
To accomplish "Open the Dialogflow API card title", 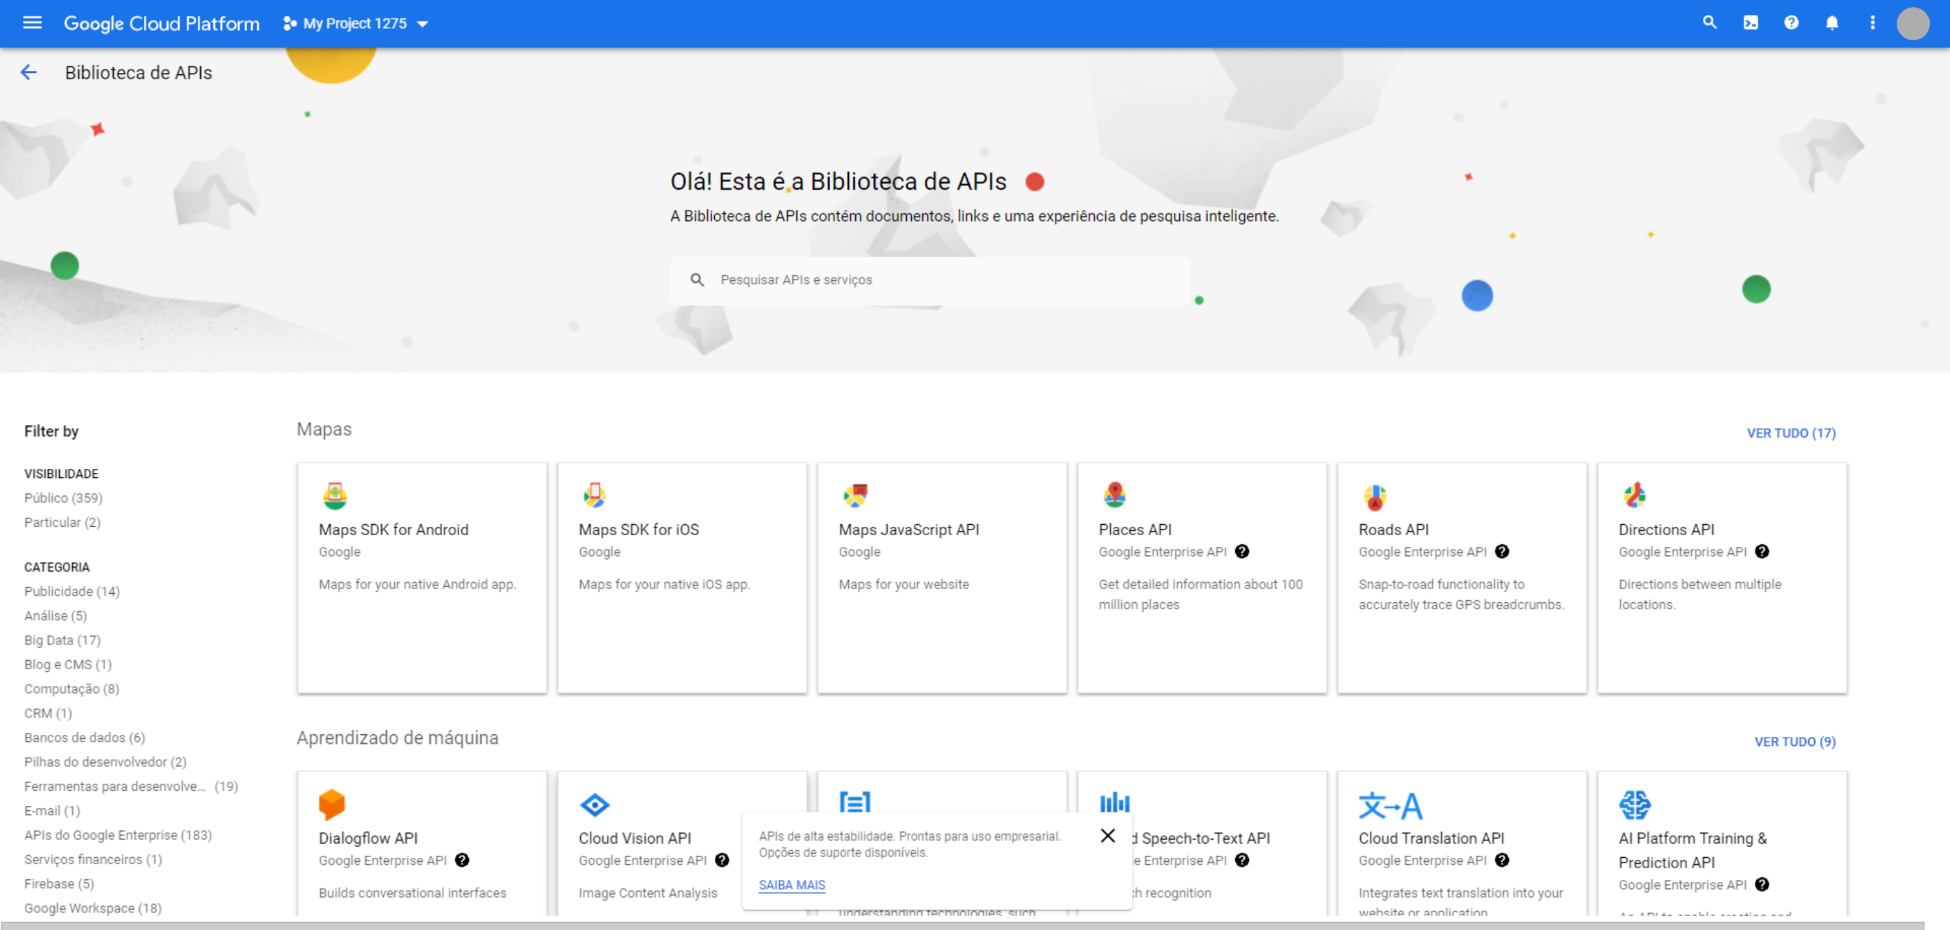I will (x=368, y=838).
